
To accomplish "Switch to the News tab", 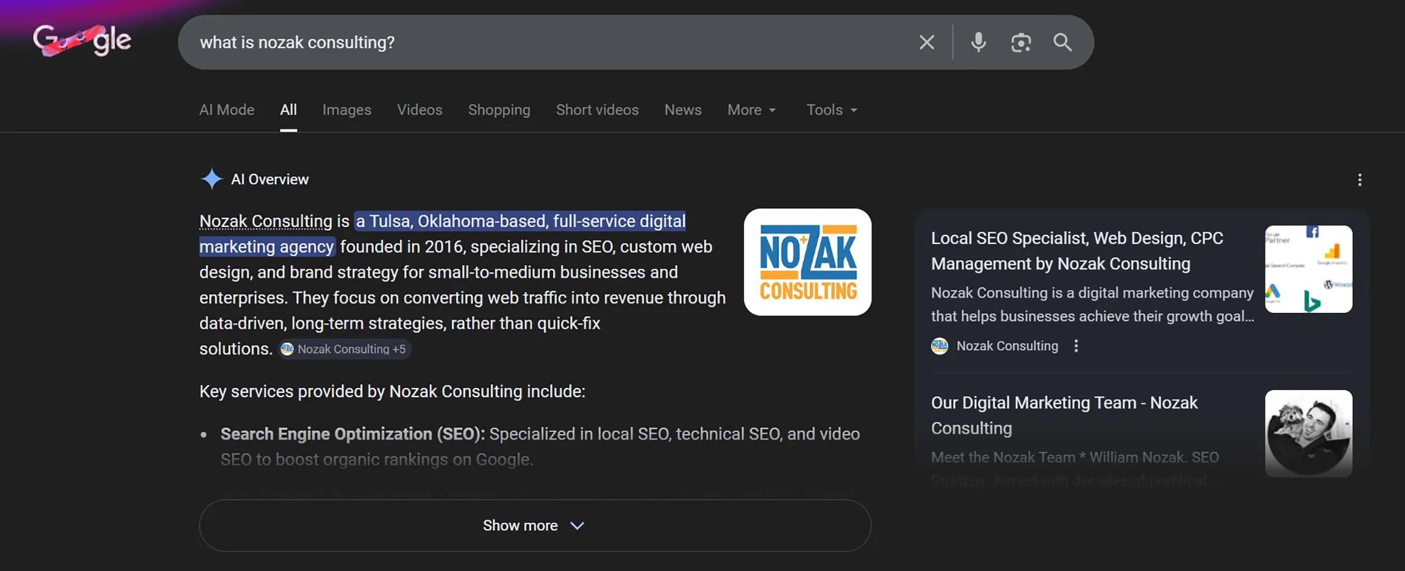I will pos(682,110).
